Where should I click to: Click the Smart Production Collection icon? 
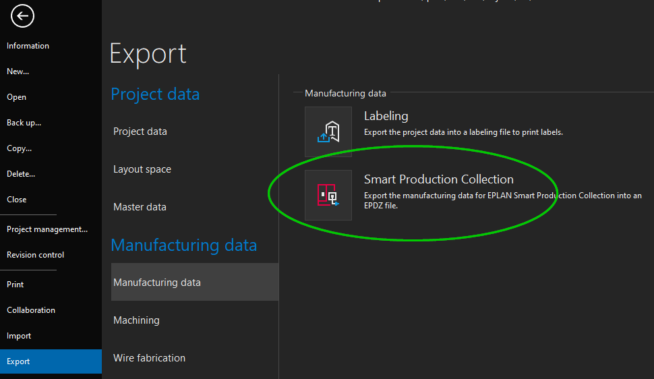coord(328,195)
